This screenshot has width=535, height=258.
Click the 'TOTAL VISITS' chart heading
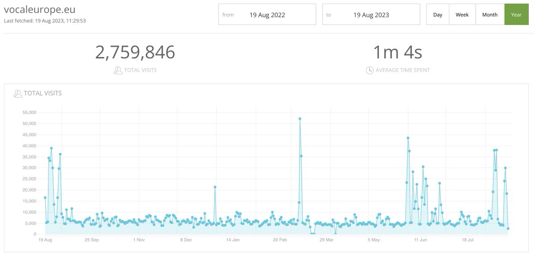tap(43, 93)
